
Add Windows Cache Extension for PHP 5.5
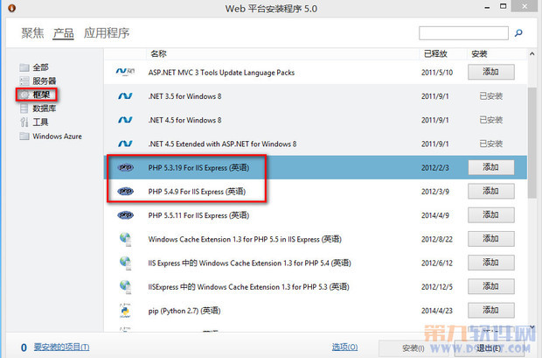pyautogui.click(x=490, y=239)
